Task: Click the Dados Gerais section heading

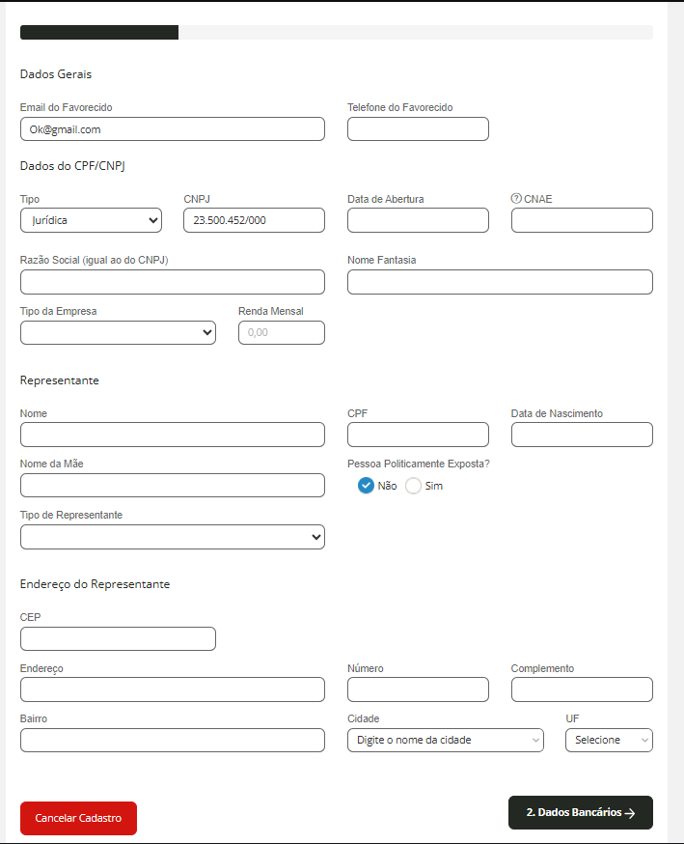Action: [56, 74]
